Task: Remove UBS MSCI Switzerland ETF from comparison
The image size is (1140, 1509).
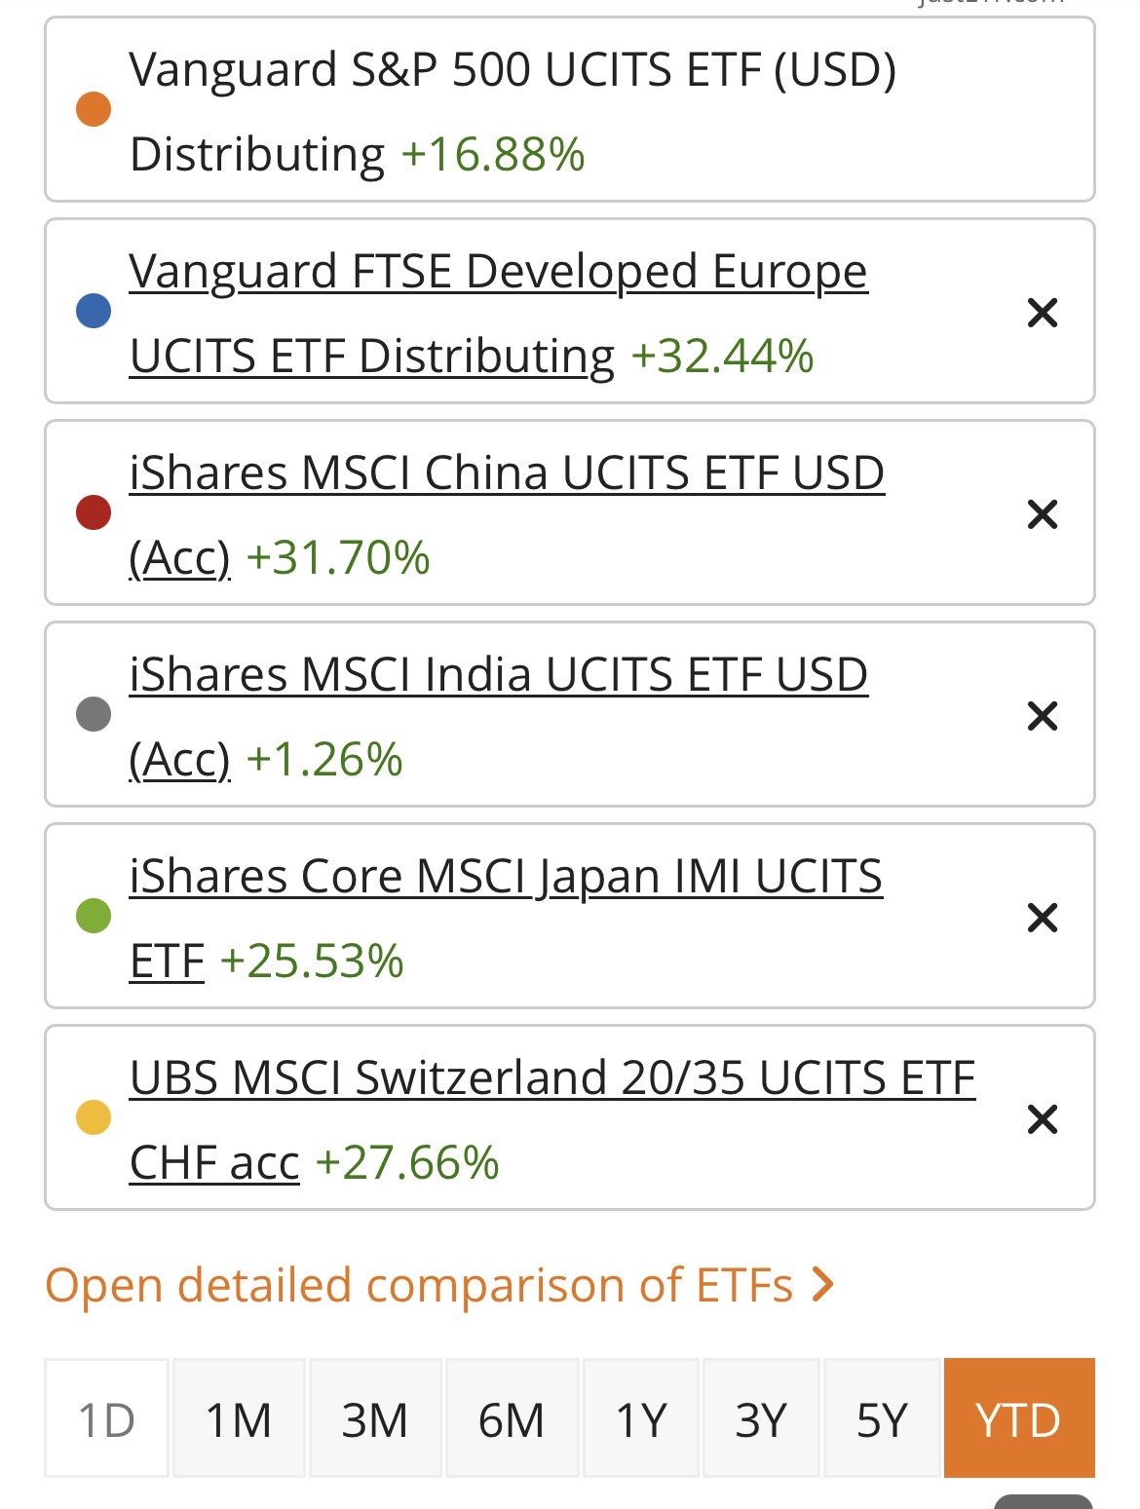Action: pos(1042,1119)
